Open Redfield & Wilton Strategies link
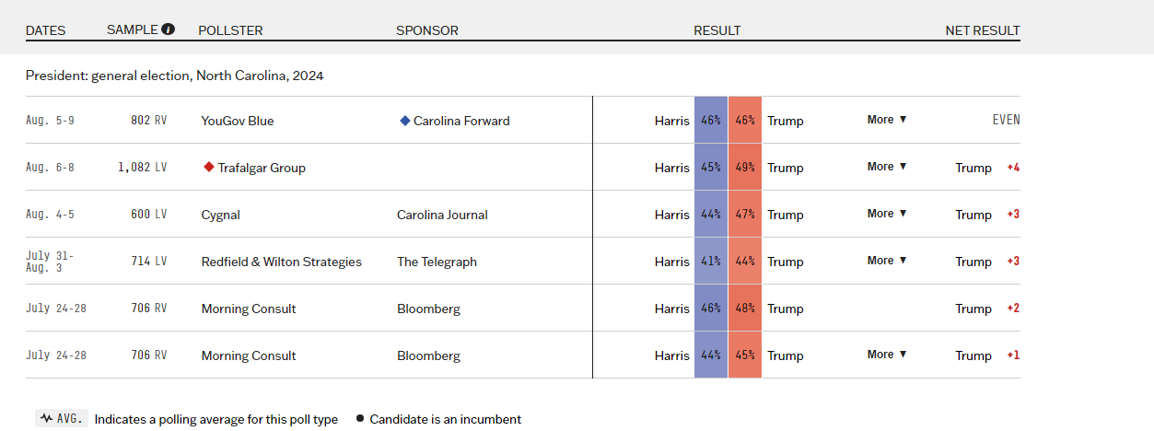1154x431 pixels. tap(282, 262)
